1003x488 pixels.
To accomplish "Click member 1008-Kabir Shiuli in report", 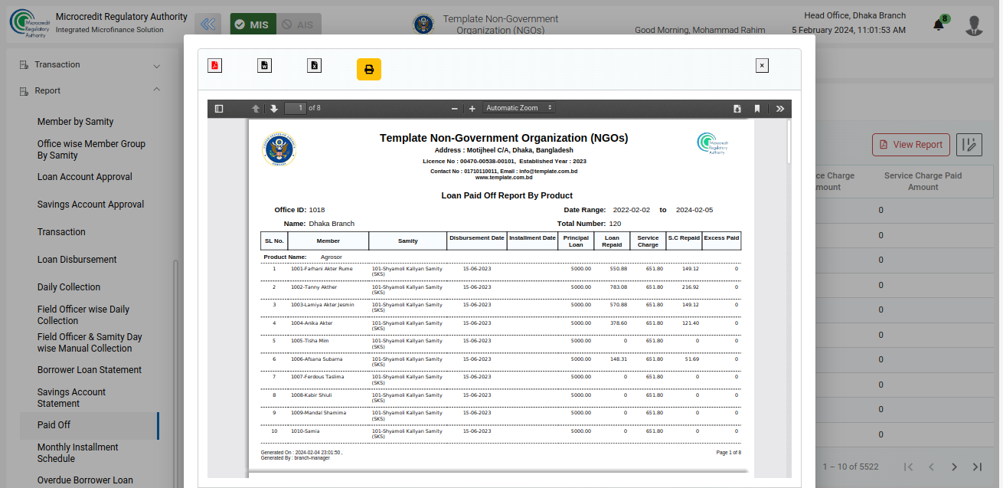I will 311,395.
